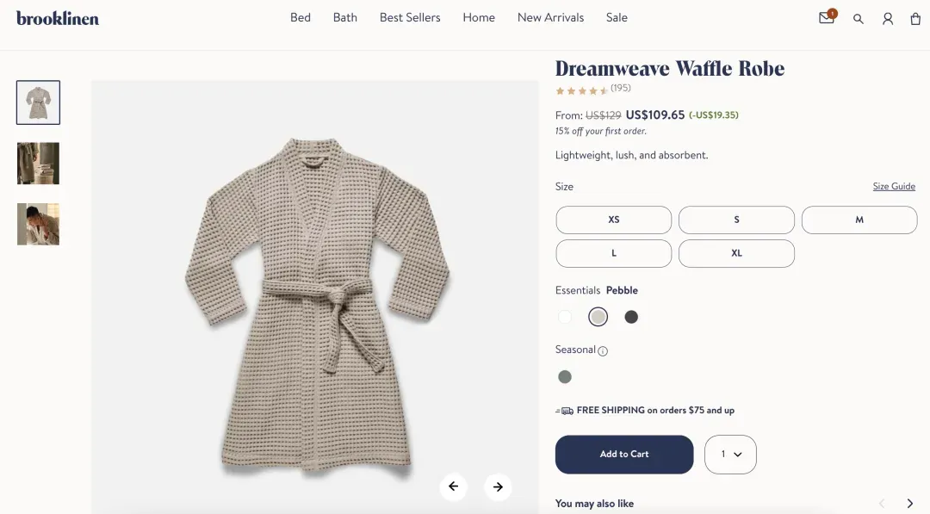Viewport: 930px width, 514px height.
Task: Click the brooklinen logo
Action: (x=58, y=18)
